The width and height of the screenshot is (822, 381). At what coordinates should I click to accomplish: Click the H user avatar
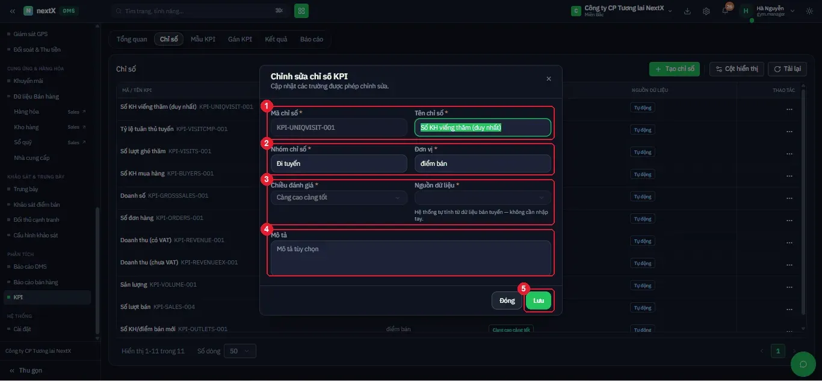click(x=746, y=11)
